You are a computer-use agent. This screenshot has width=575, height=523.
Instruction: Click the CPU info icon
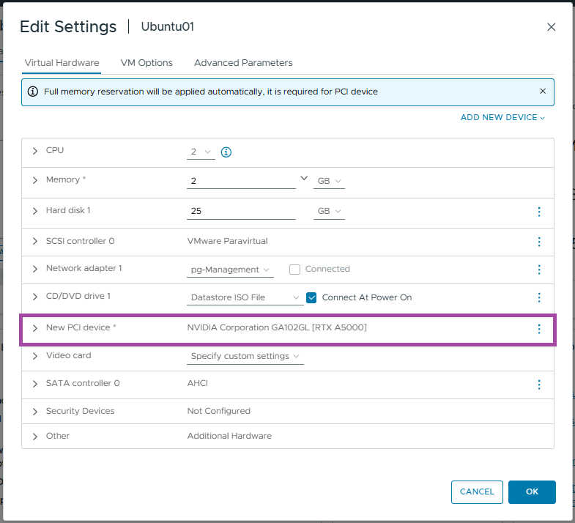coord(226,152)
